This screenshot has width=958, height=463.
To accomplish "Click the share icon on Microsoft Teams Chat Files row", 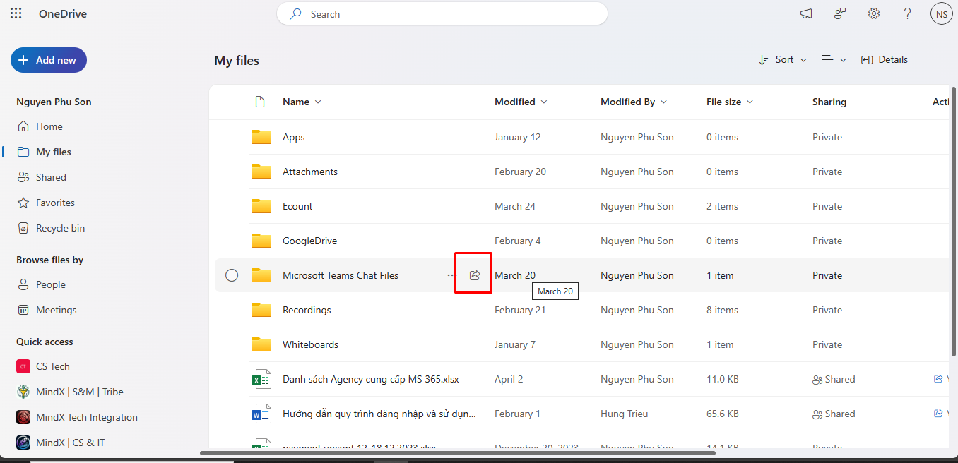I will click(475, 275).
